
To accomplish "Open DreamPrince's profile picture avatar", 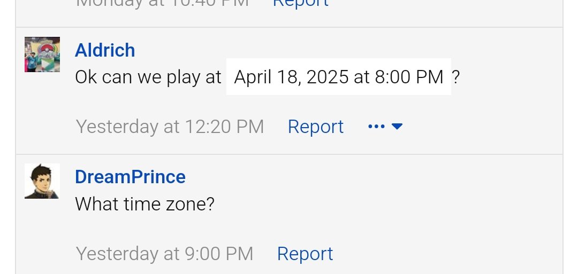I will point(42,181).
